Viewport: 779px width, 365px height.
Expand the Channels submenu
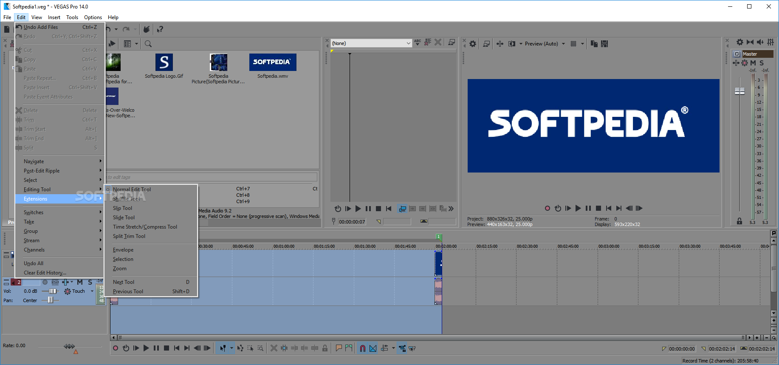point(59,250)
